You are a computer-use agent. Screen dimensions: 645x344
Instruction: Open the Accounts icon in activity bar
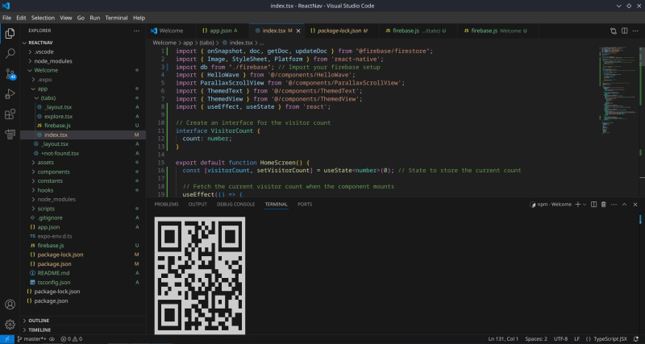coord(10,305)
